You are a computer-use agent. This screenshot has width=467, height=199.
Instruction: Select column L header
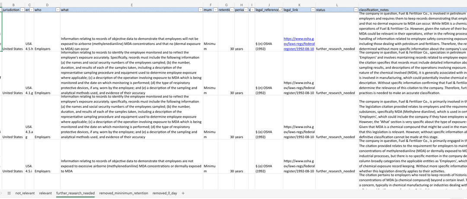coord(337,4)
